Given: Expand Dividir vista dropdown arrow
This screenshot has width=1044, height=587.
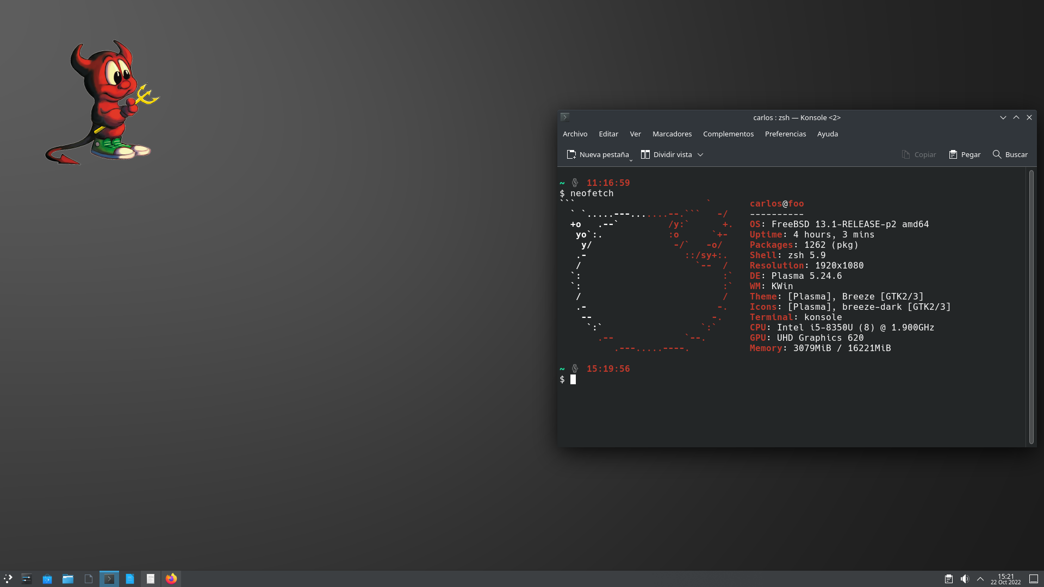Looking at the screenshot, I should [x=700, y=155].
